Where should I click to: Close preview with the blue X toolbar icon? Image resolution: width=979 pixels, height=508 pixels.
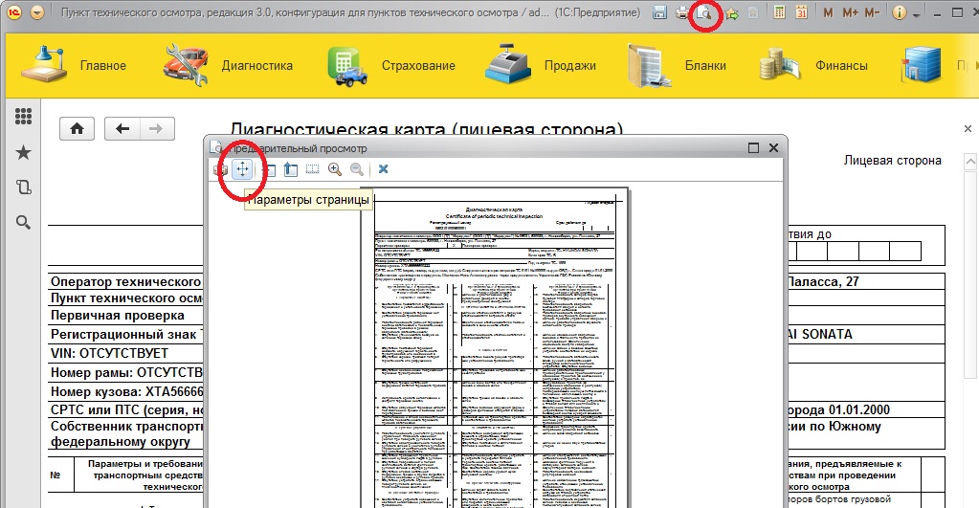coord(384,169)
